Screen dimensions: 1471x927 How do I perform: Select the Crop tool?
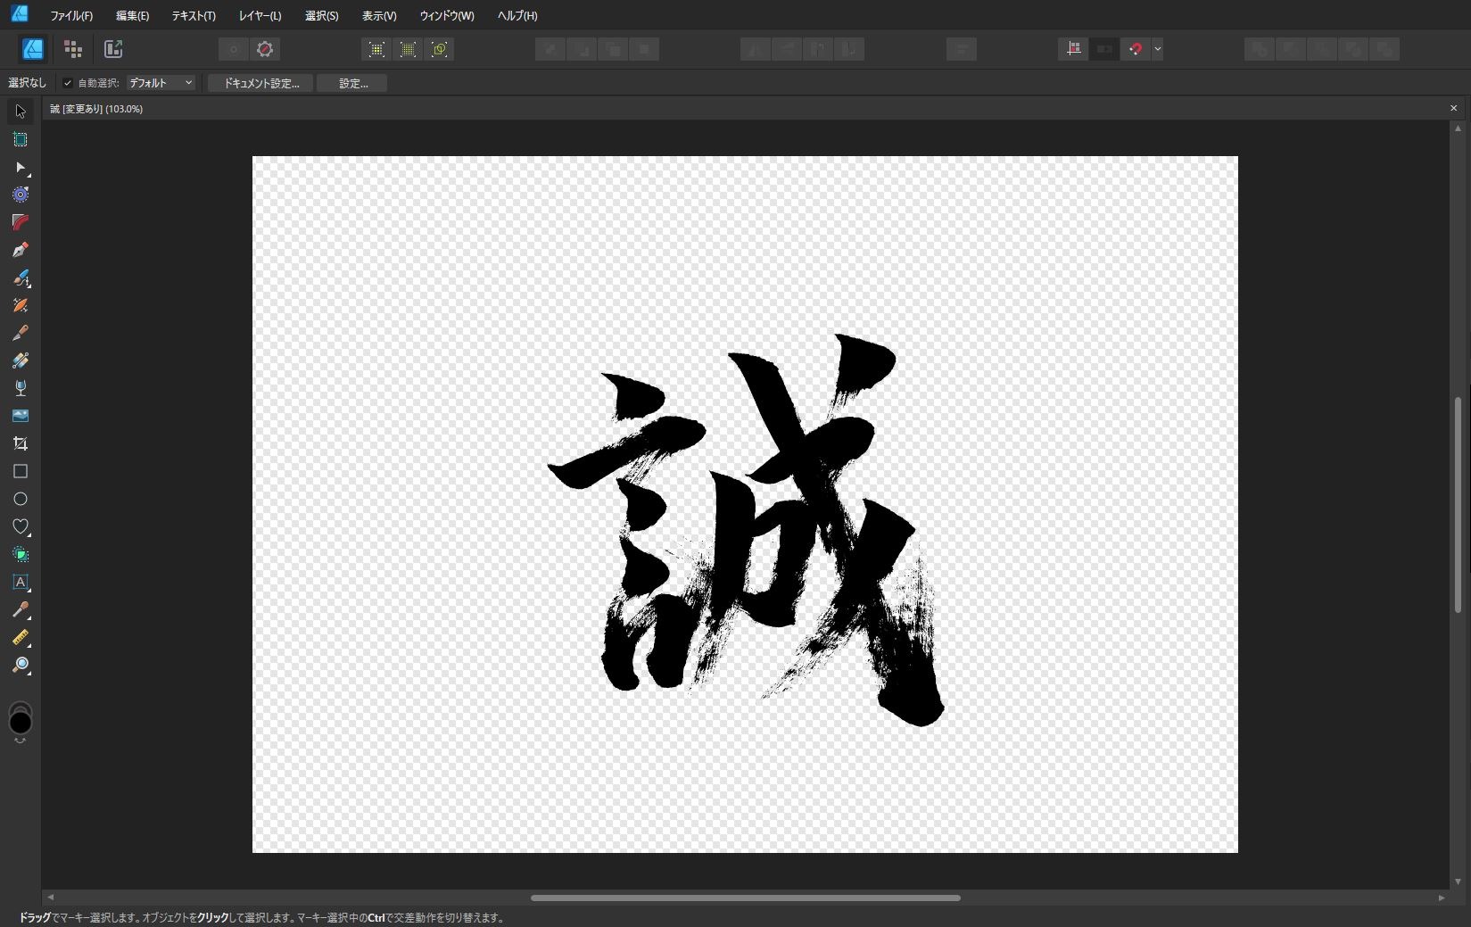(x=20, y=443)
